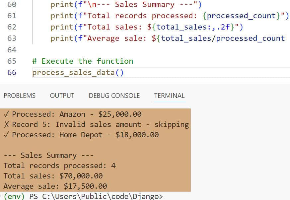Viewport: 290px width, 200px height.
Task: Activate the TERMINAL tab
Action: pyautogui.click(x=170, y=96)
